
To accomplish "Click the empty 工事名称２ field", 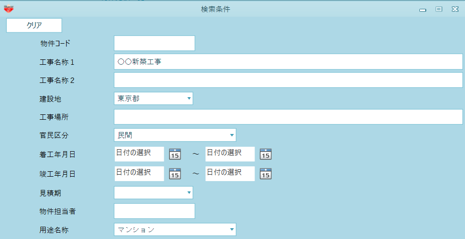I will pos(288,80).
